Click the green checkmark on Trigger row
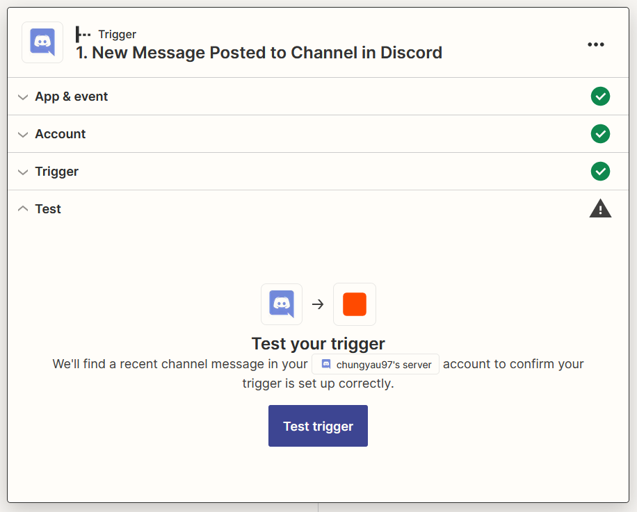 [x=600, y=172]
